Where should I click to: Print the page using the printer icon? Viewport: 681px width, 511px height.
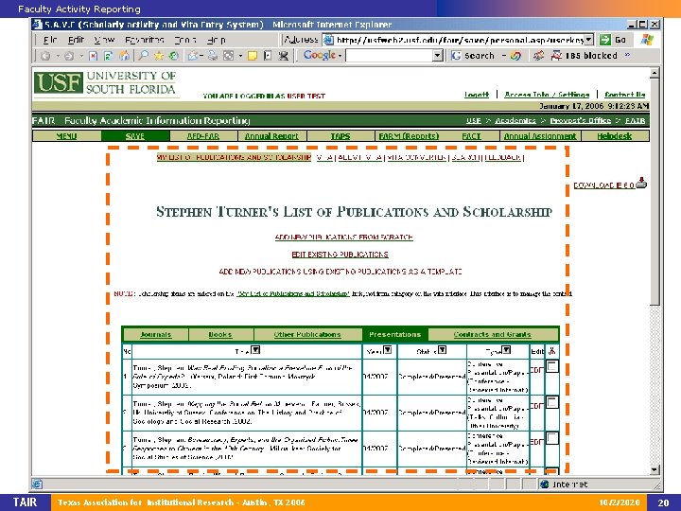[213, 55]
